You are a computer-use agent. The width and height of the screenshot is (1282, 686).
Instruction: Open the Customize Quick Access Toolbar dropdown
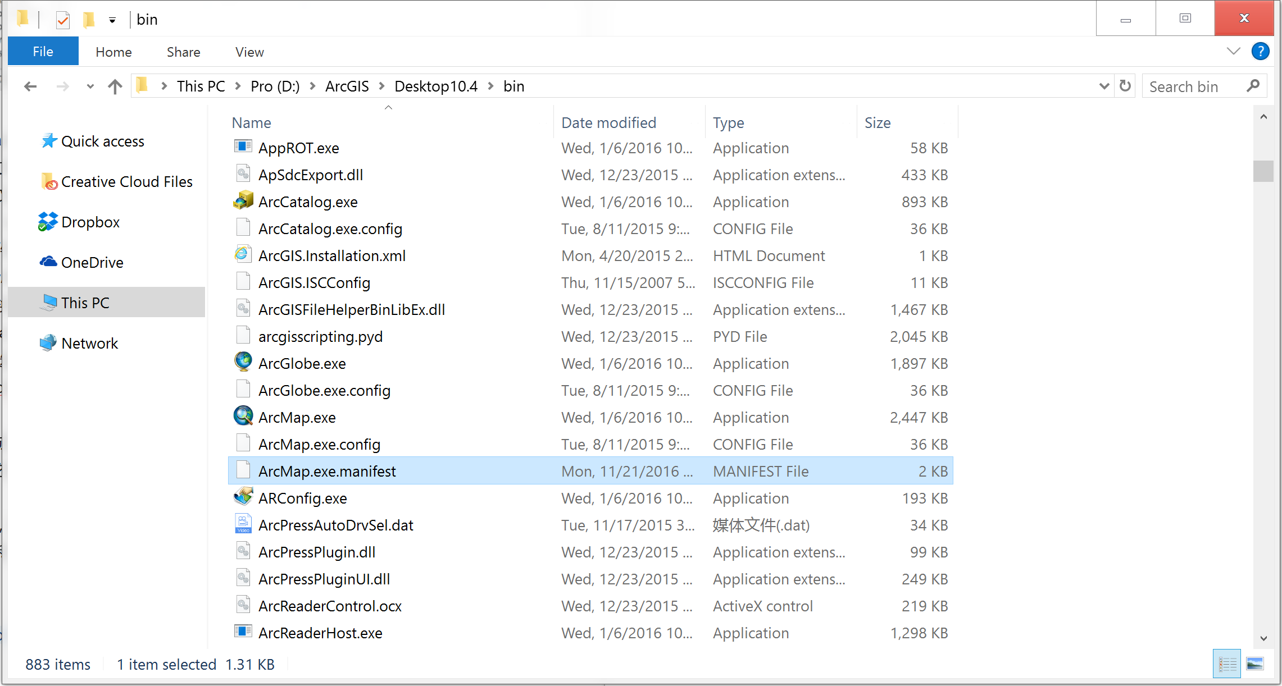click(112, 20)
